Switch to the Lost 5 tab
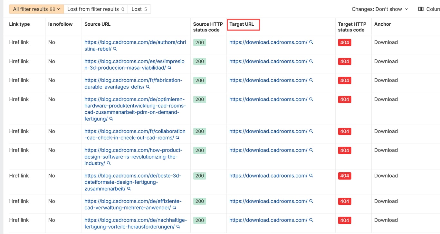The image size is (440, 234). click(139, 9)
